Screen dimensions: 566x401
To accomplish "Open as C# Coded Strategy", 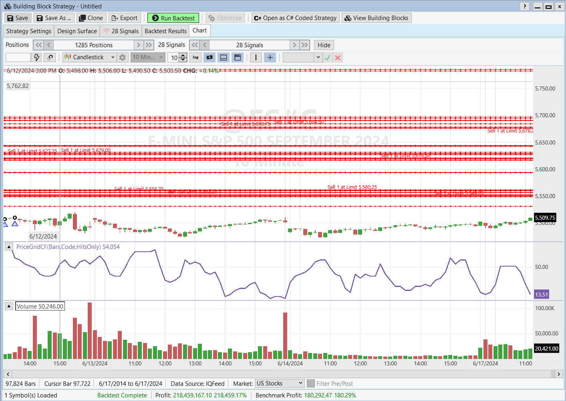I will [x=296, y=18].
